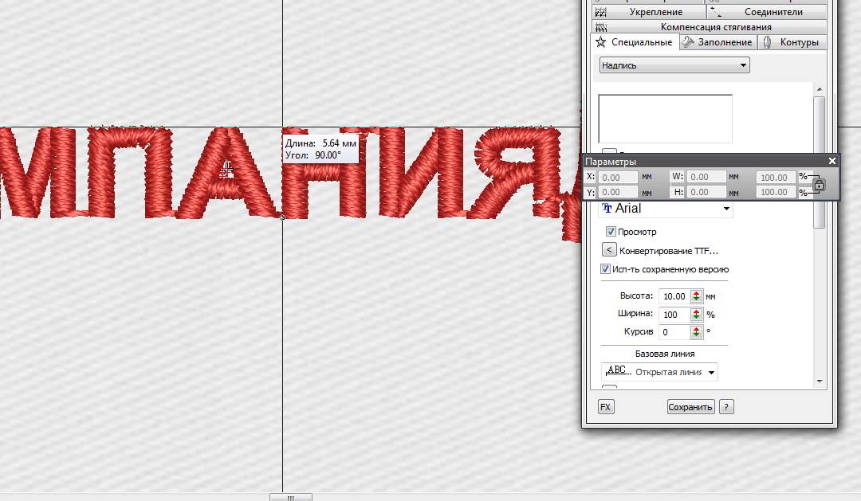Screen dimensions: 861x501
Task: Open the Соединители section
Action: (x=766, y=12)
